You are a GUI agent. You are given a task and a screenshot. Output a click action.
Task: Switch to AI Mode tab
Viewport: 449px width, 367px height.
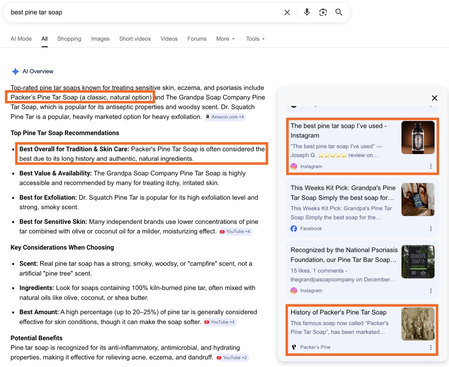click(x=21, y=39)
